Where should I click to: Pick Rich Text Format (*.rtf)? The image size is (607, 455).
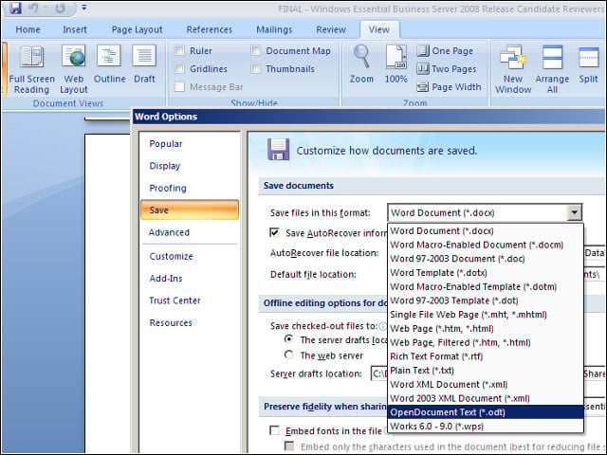(x=486, y=356)
